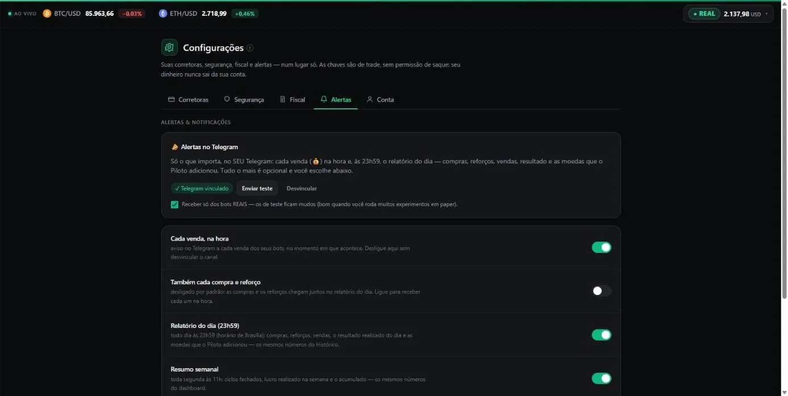This screenshot has height=396, width=788.
Task: Click the Conta person icon
Action: click(370, 99)
